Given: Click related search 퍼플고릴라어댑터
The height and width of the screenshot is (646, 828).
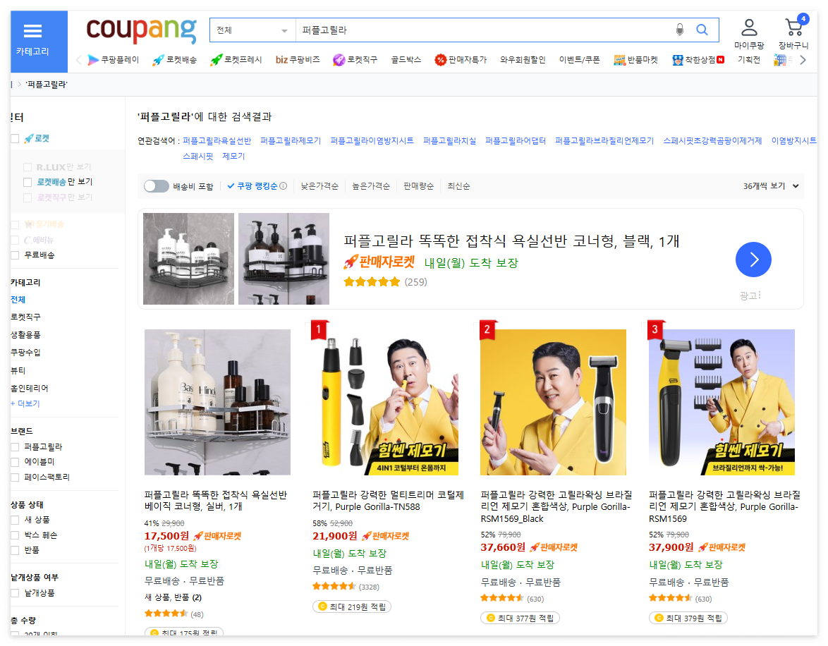Looking at the screenshot, I should point(516,140).
